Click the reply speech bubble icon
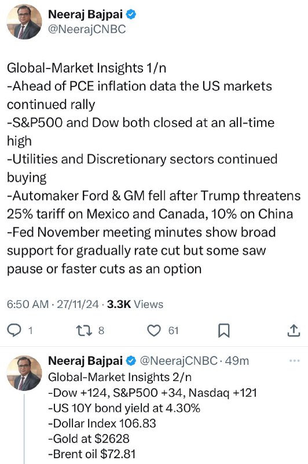308x464 pixels. [x=14, y=330]
